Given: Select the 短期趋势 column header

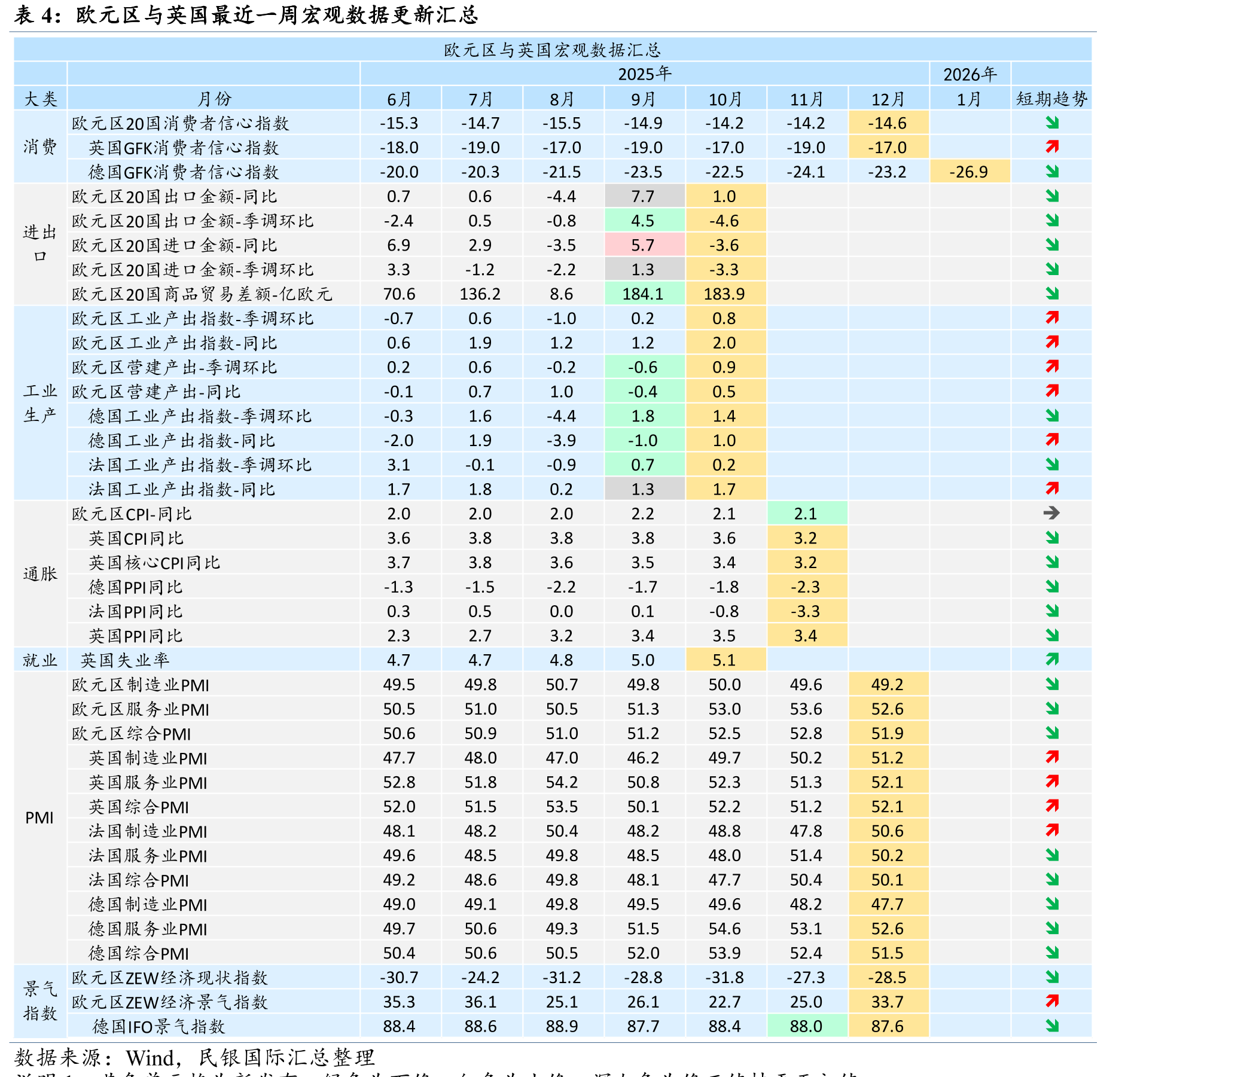Looking at the screenshot, I should point(1052,99).
